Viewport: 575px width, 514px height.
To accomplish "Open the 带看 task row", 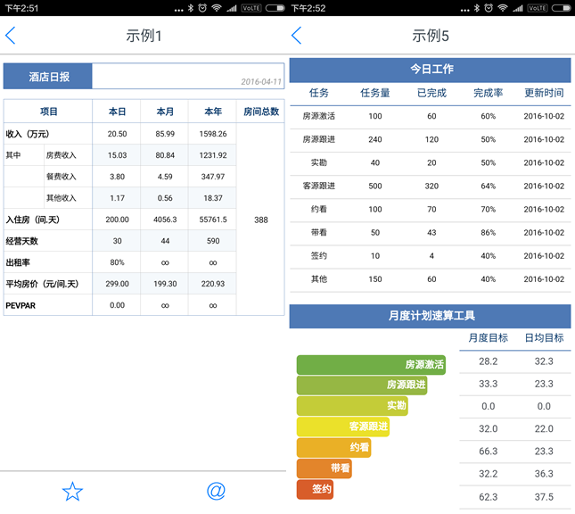I will (430, 232).
